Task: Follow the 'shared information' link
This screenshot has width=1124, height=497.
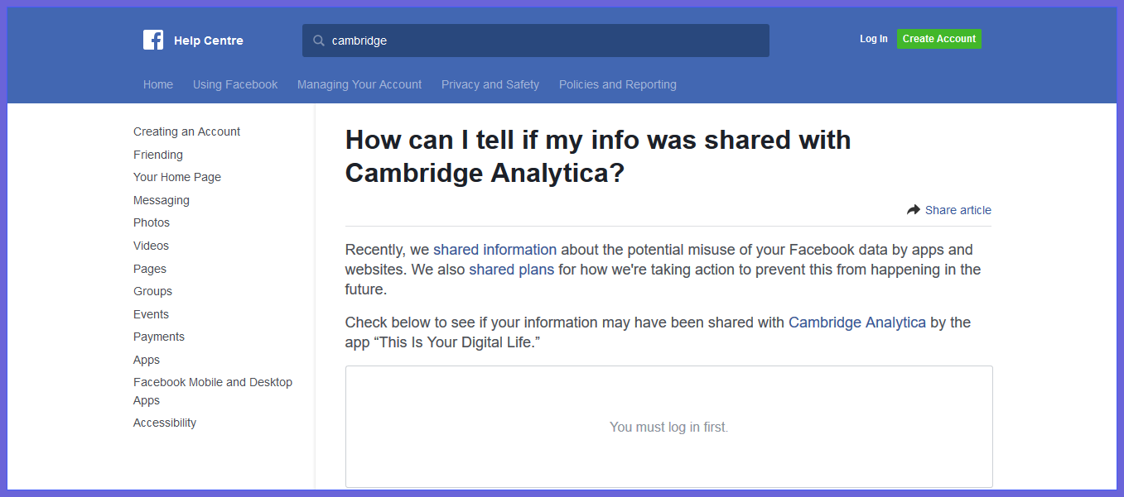Action: click(494, 250)
